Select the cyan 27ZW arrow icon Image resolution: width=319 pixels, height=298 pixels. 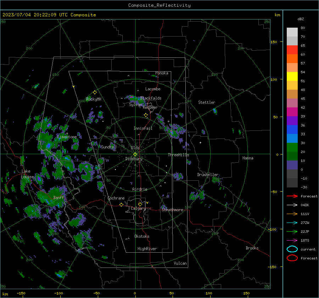point(292,223)
